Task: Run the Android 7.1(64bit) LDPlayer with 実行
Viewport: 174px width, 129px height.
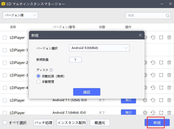Action: point(128,112)
